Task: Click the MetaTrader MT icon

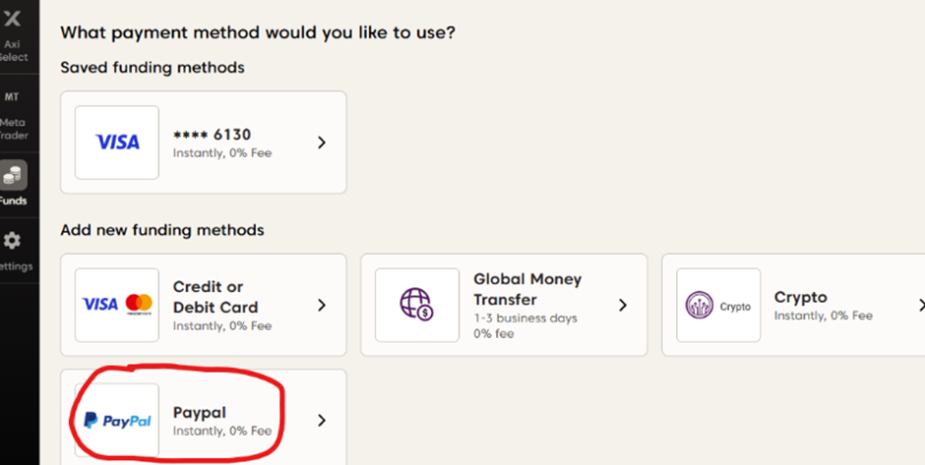Action: point(13,97)
